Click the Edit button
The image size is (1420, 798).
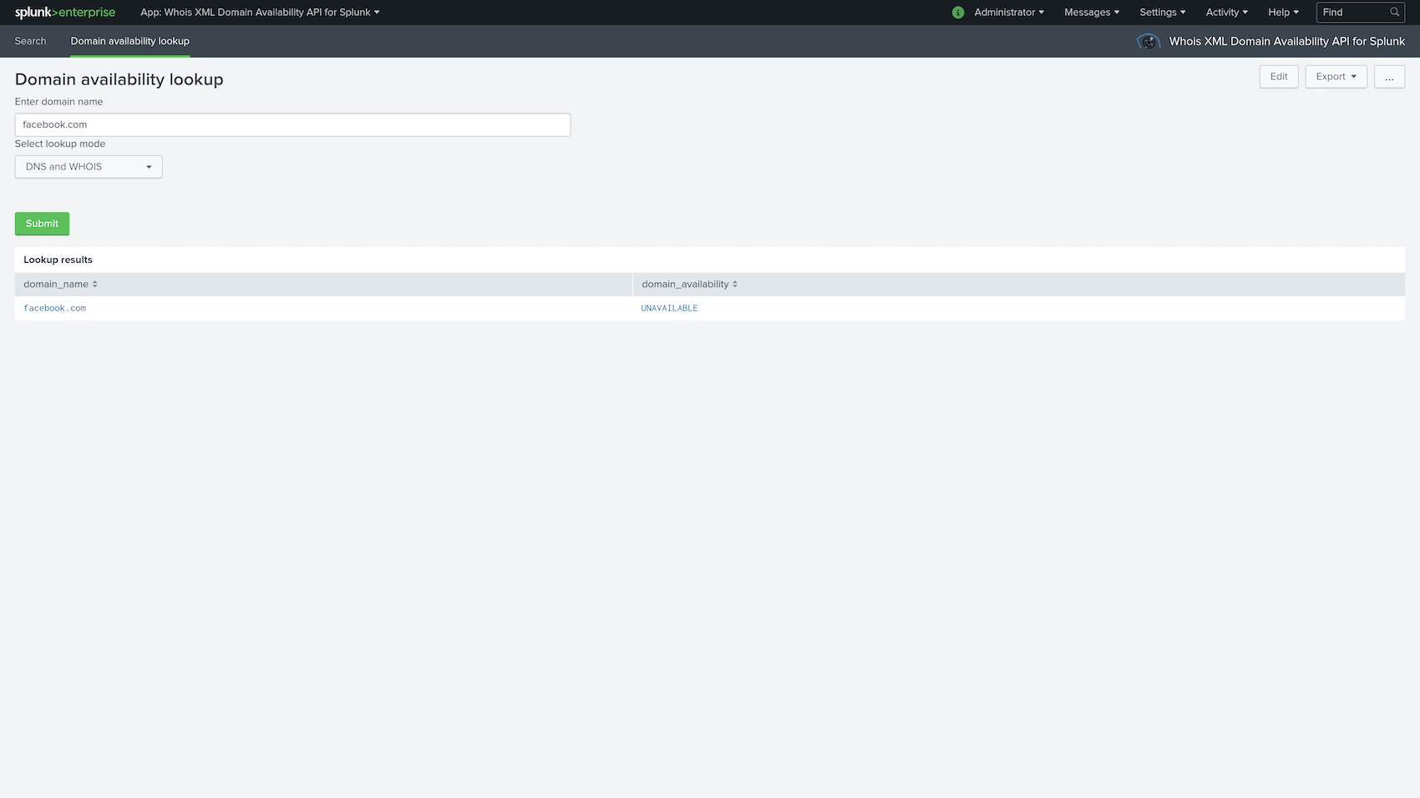click(1279, 77)
